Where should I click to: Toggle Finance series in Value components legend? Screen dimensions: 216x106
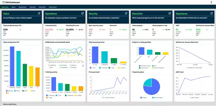pyautogui.click(x=17, y=91)
